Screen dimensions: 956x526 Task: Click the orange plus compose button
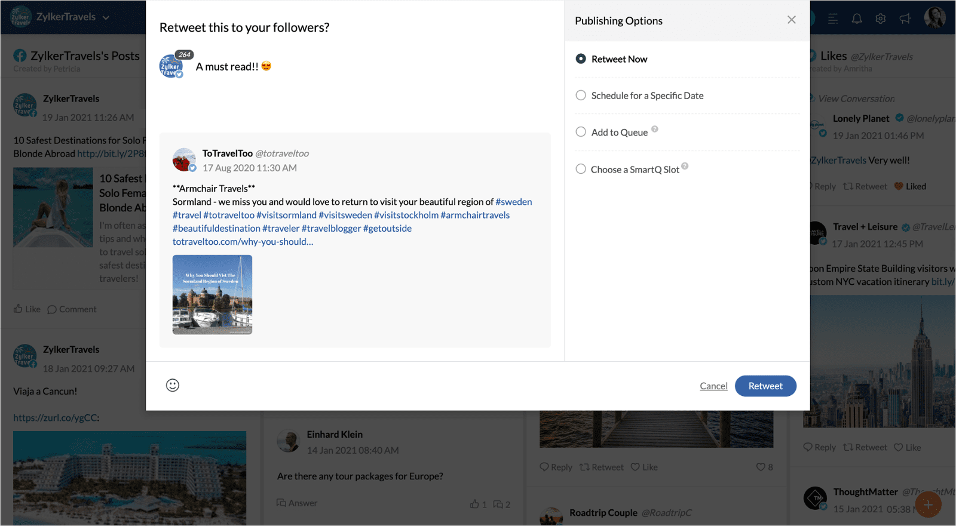(928, 505)
